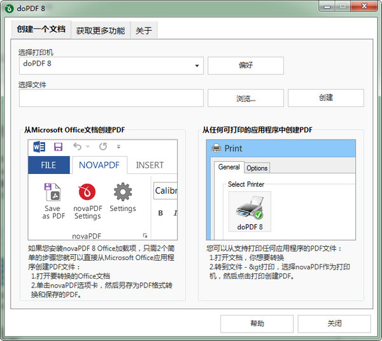
Task: Expand the novaPDF group dialog launcher
Action: click(145, 235)
